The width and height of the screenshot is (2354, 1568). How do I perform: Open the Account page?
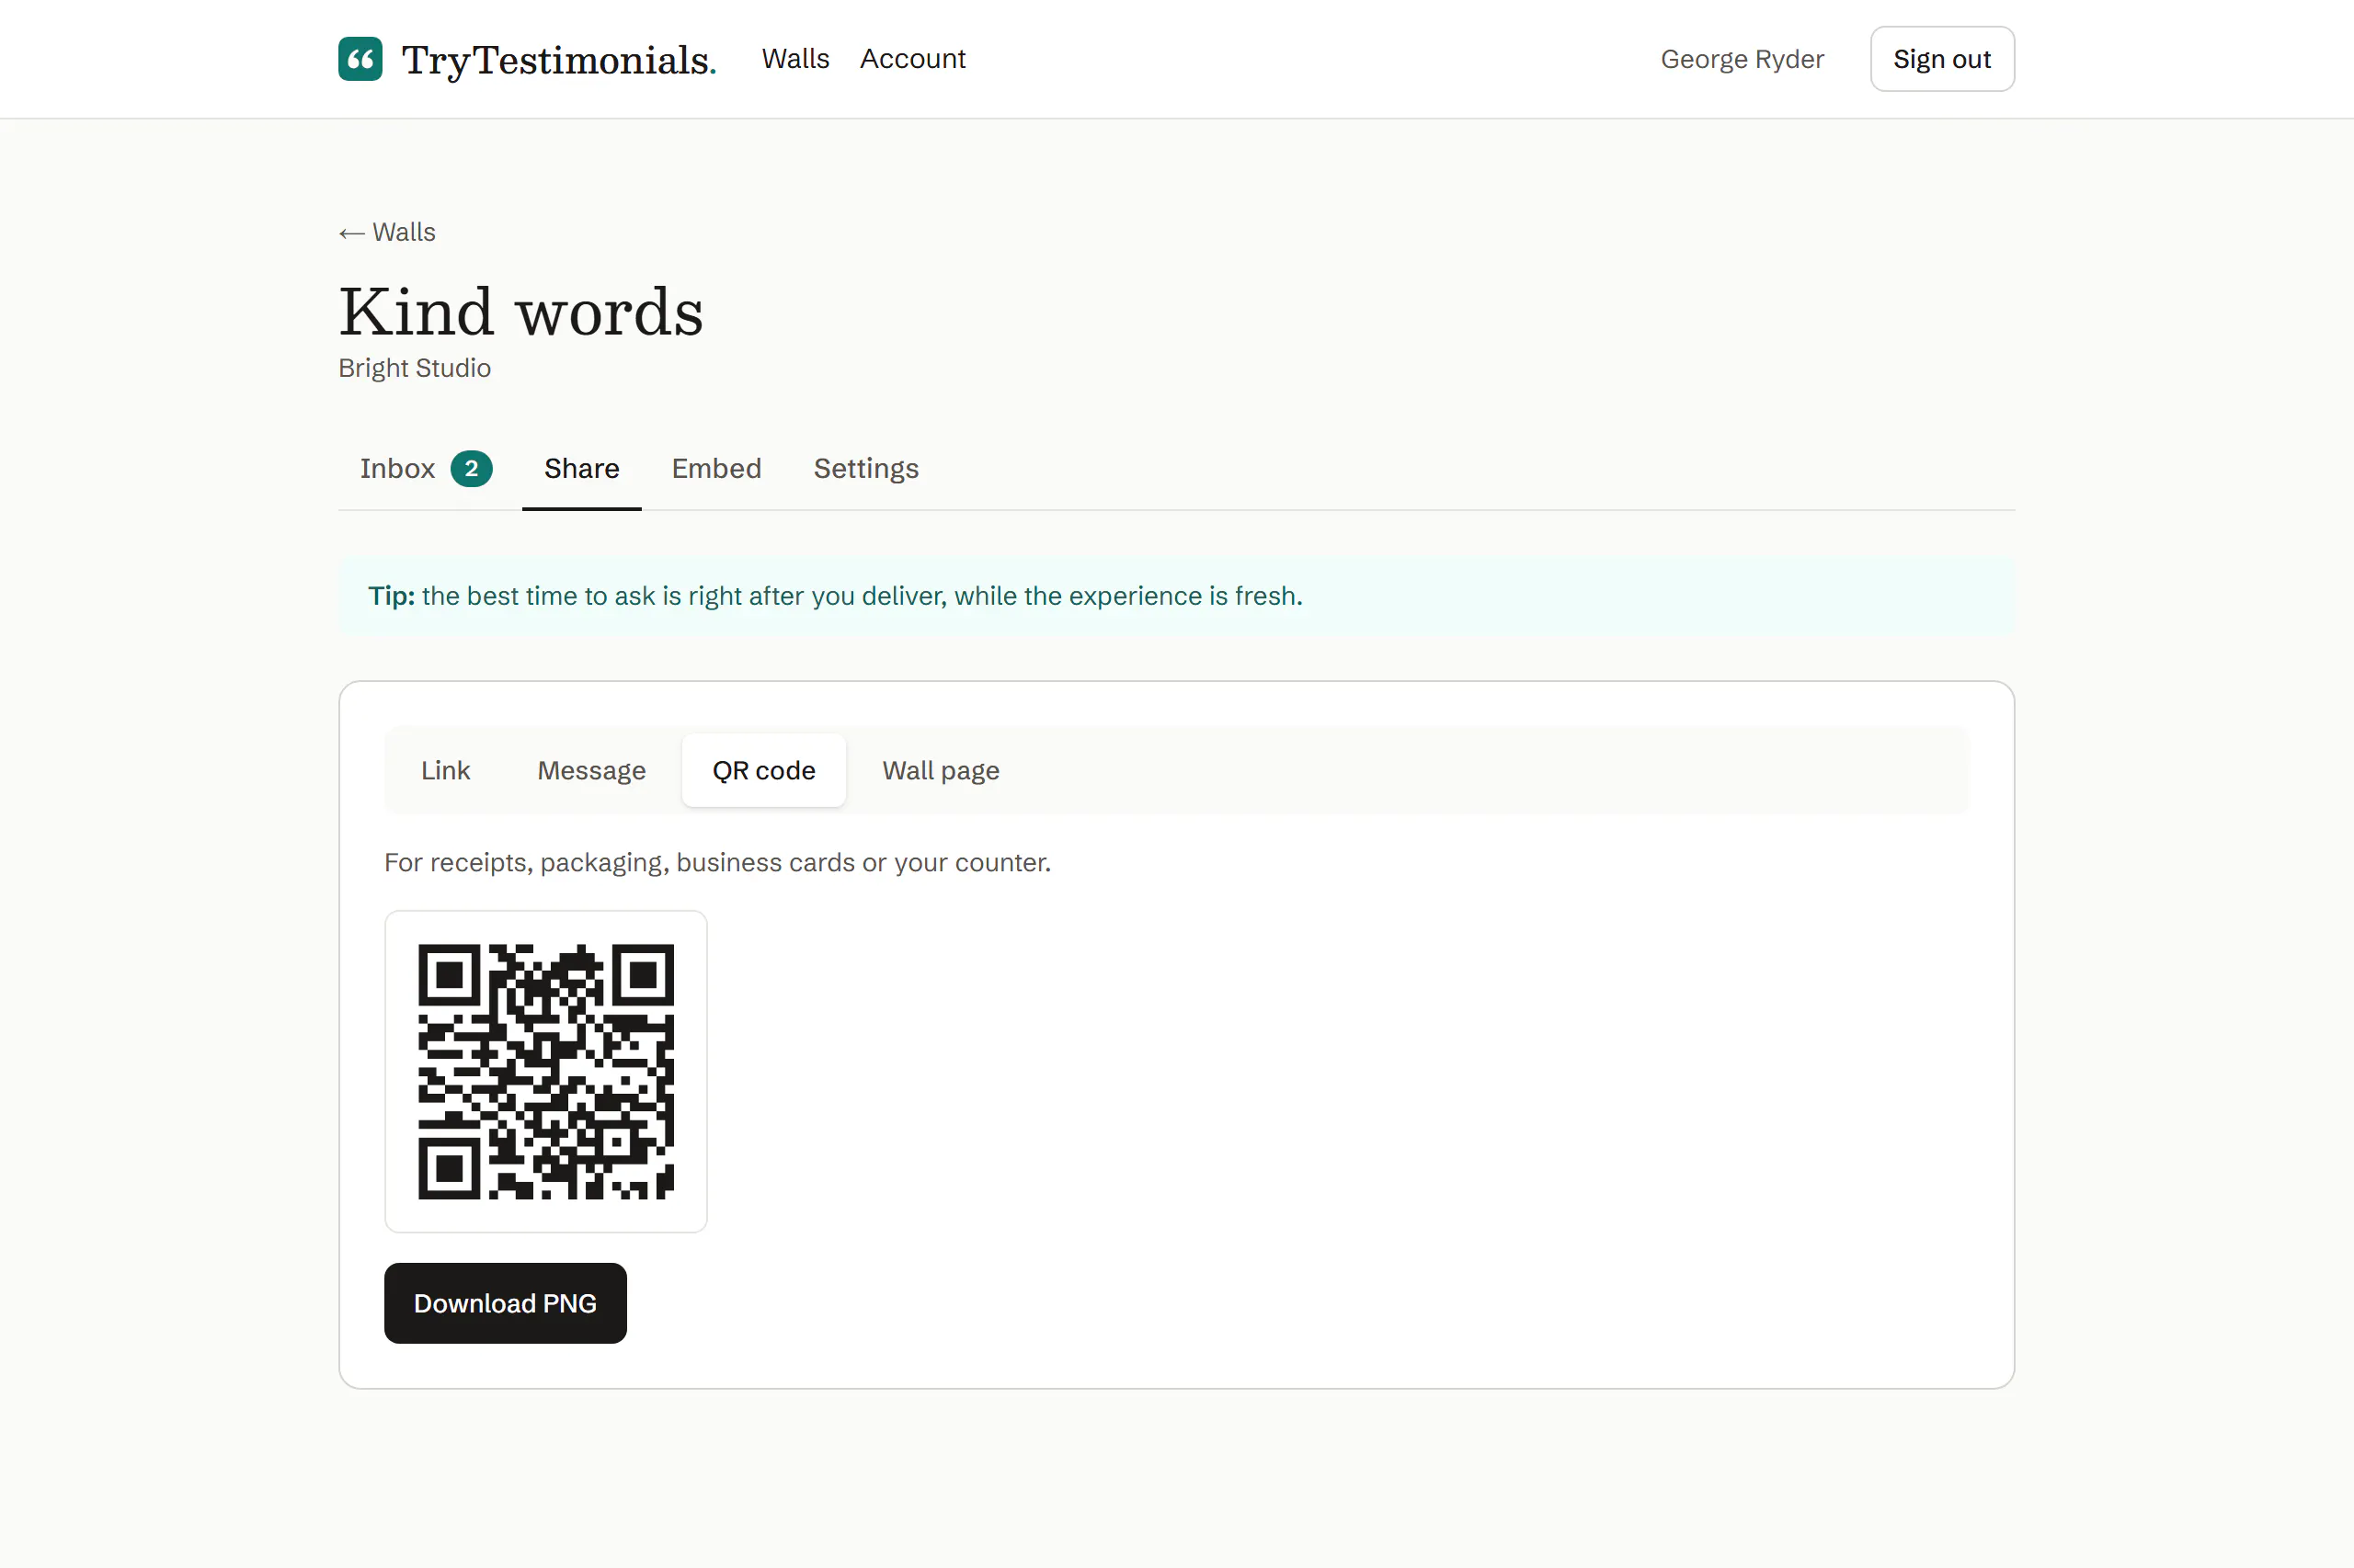[x=912, y=59]
